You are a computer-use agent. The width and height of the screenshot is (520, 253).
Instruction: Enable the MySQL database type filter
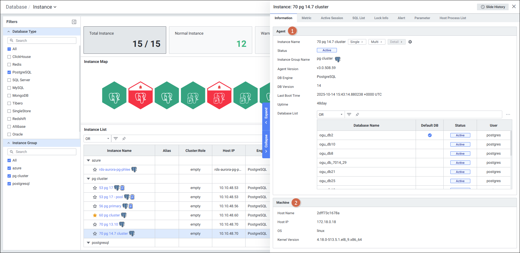coord(9,88)
